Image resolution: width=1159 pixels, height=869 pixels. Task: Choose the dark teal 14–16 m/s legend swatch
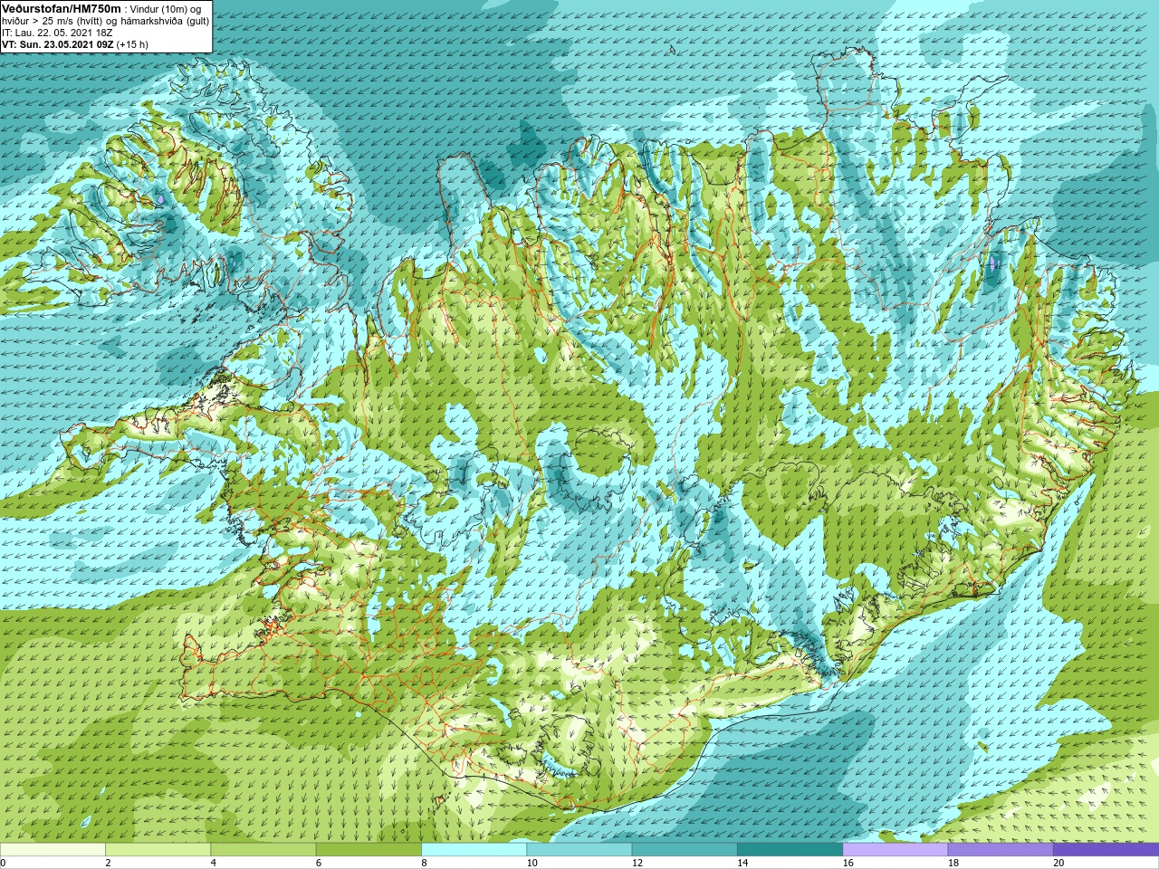[x=790, y=849]
